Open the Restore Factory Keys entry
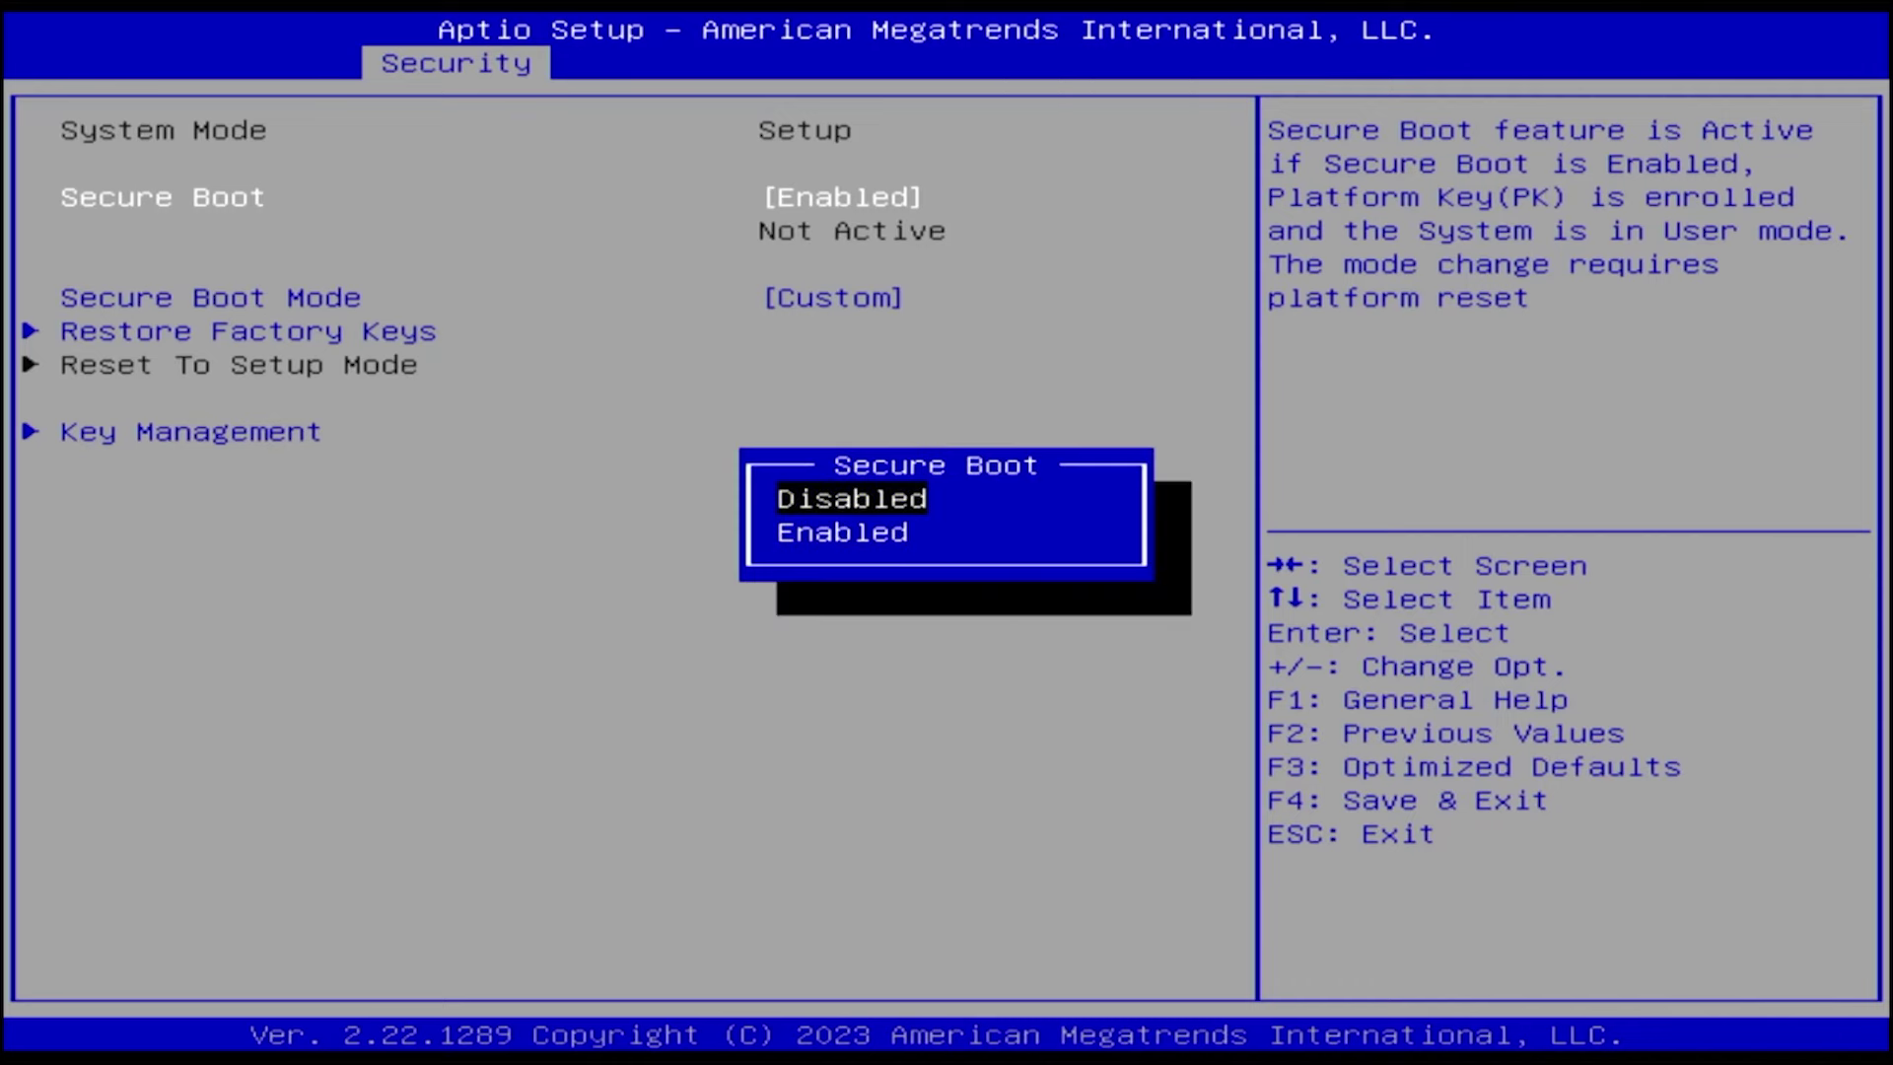The image size is (1893, 1065). click(x=247, y=331)
